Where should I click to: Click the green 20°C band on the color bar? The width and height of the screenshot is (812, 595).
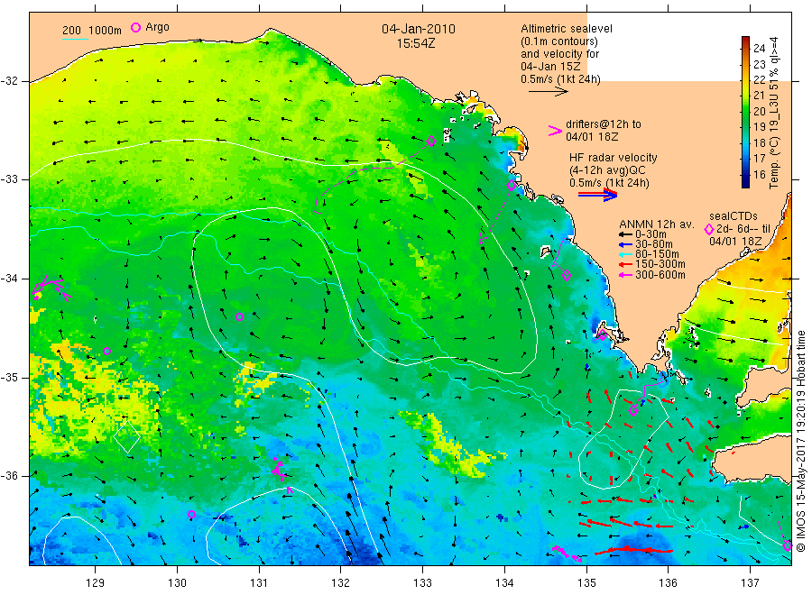(x=745, y=111)
